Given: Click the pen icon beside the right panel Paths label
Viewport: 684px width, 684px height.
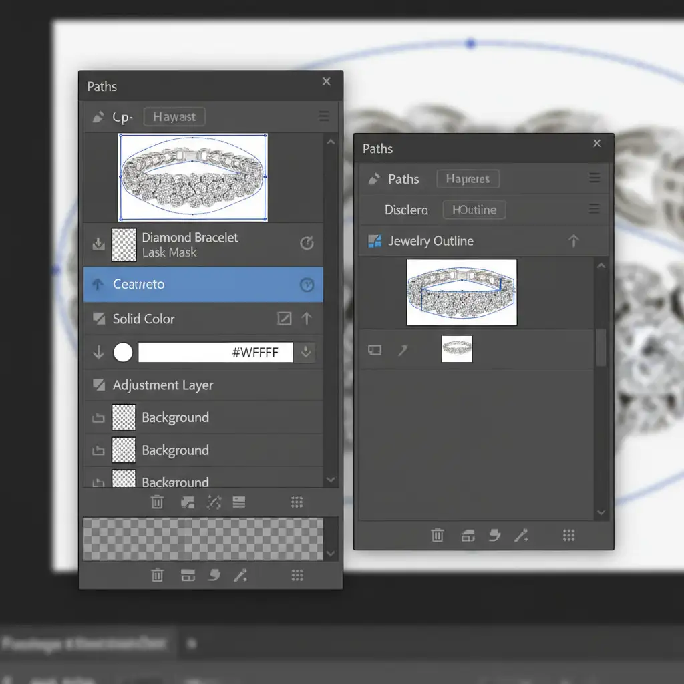Looking at the screenshot, I should coord(374,179).
